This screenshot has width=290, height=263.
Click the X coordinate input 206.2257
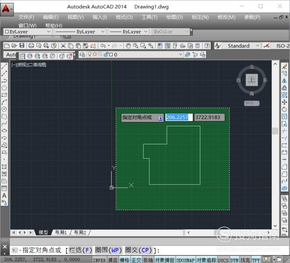tap(179, 117)
